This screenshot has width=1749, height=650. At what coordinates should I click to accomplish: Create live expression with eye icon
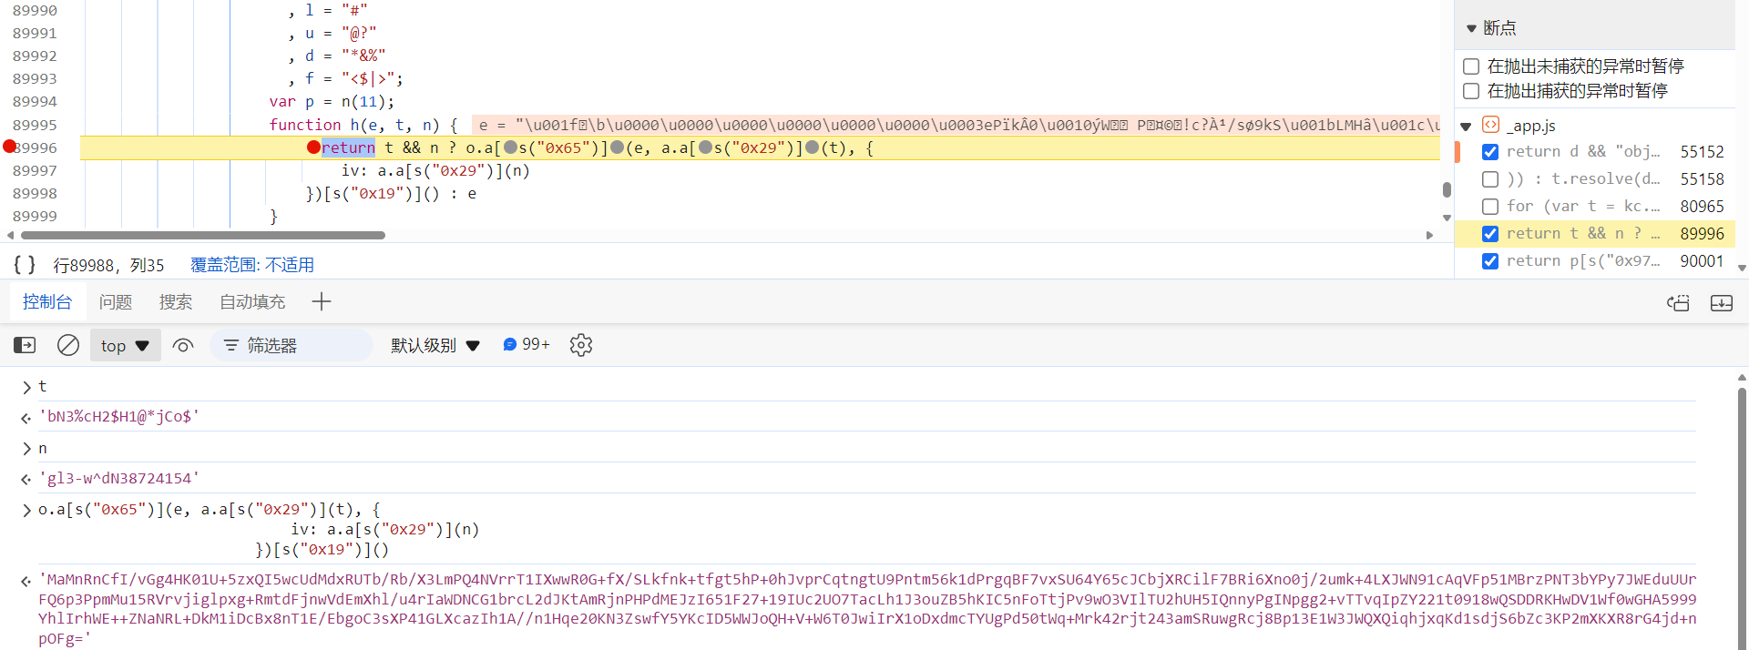183,345
